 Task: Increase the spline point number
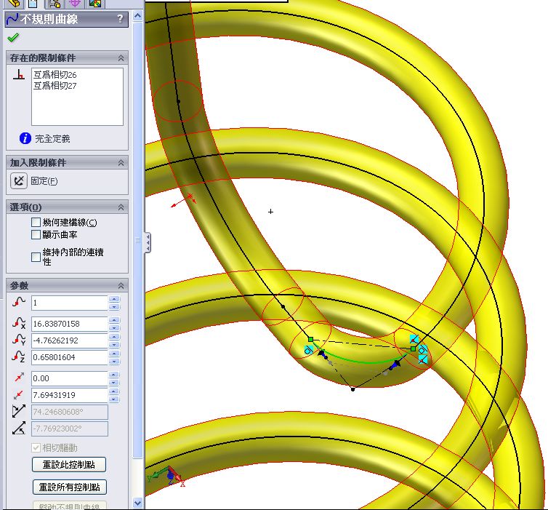tap(114, 299)
